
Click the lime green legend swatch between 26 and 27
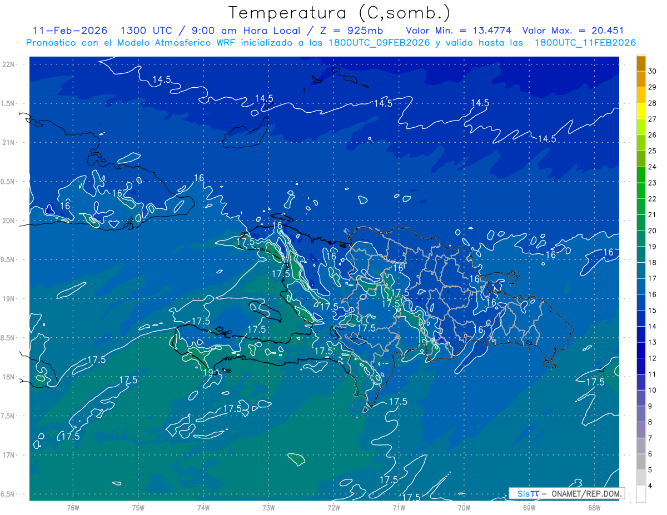tap(641, 127)
